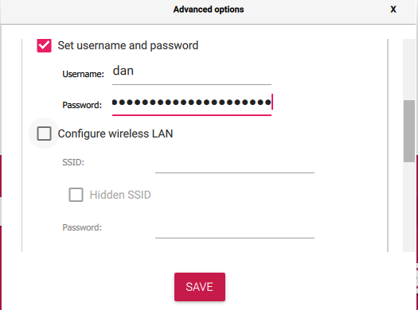Click the 'Hidden SSID' label text

[120, 195]
